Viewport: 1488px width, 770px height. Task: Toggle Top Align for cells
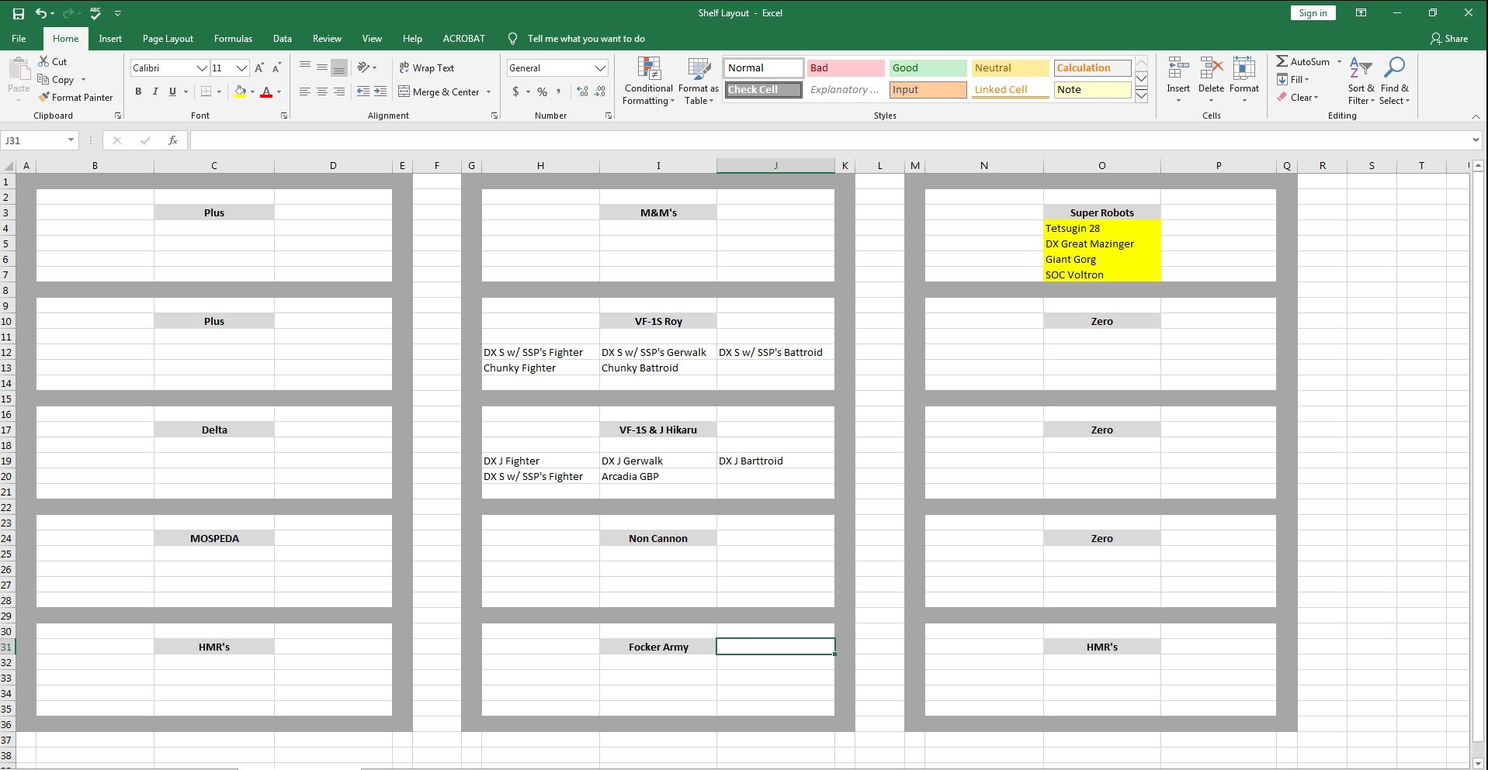[305, 68]
